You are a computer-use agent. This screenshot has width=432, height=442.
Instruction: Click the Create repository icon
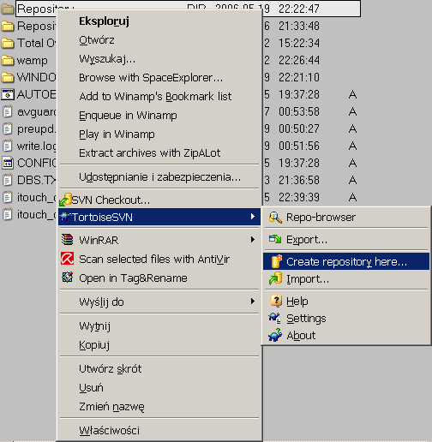click(276, 261)
